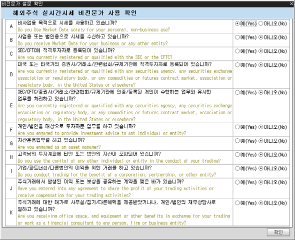
Task: Choose No for question B business use
Action: pyautogui.click(x=272, y=37)
